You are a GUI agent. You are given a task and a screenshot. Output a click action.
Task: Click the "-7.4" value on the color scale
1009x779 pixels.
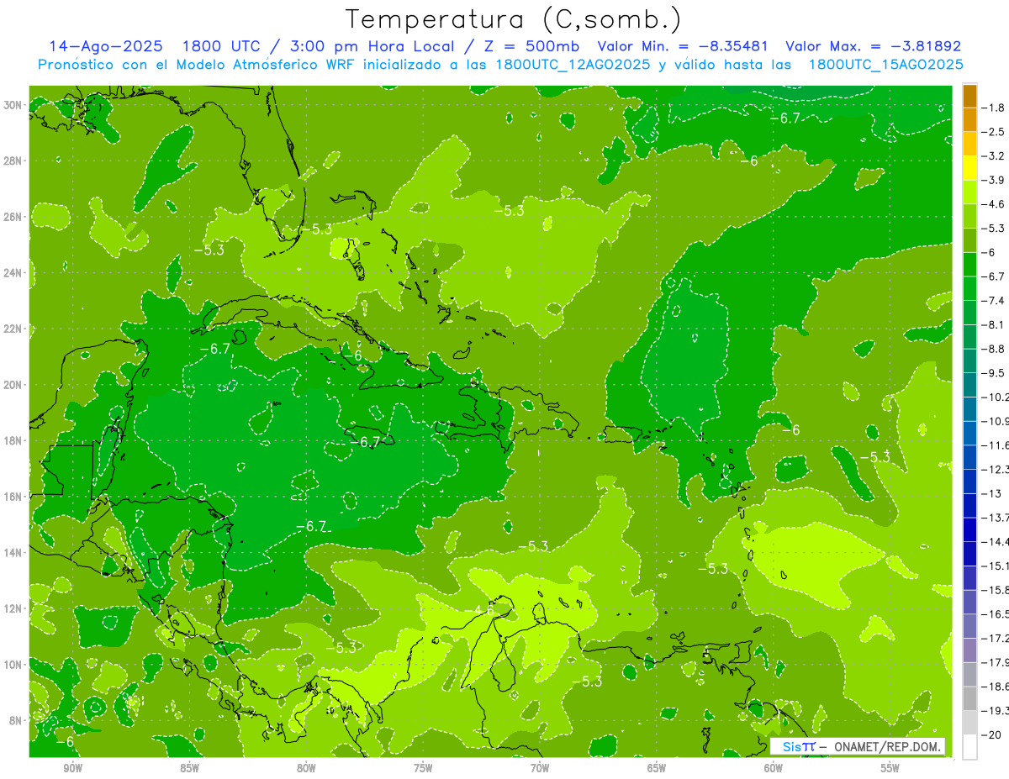pyautogui.click(x=993, y=300)
